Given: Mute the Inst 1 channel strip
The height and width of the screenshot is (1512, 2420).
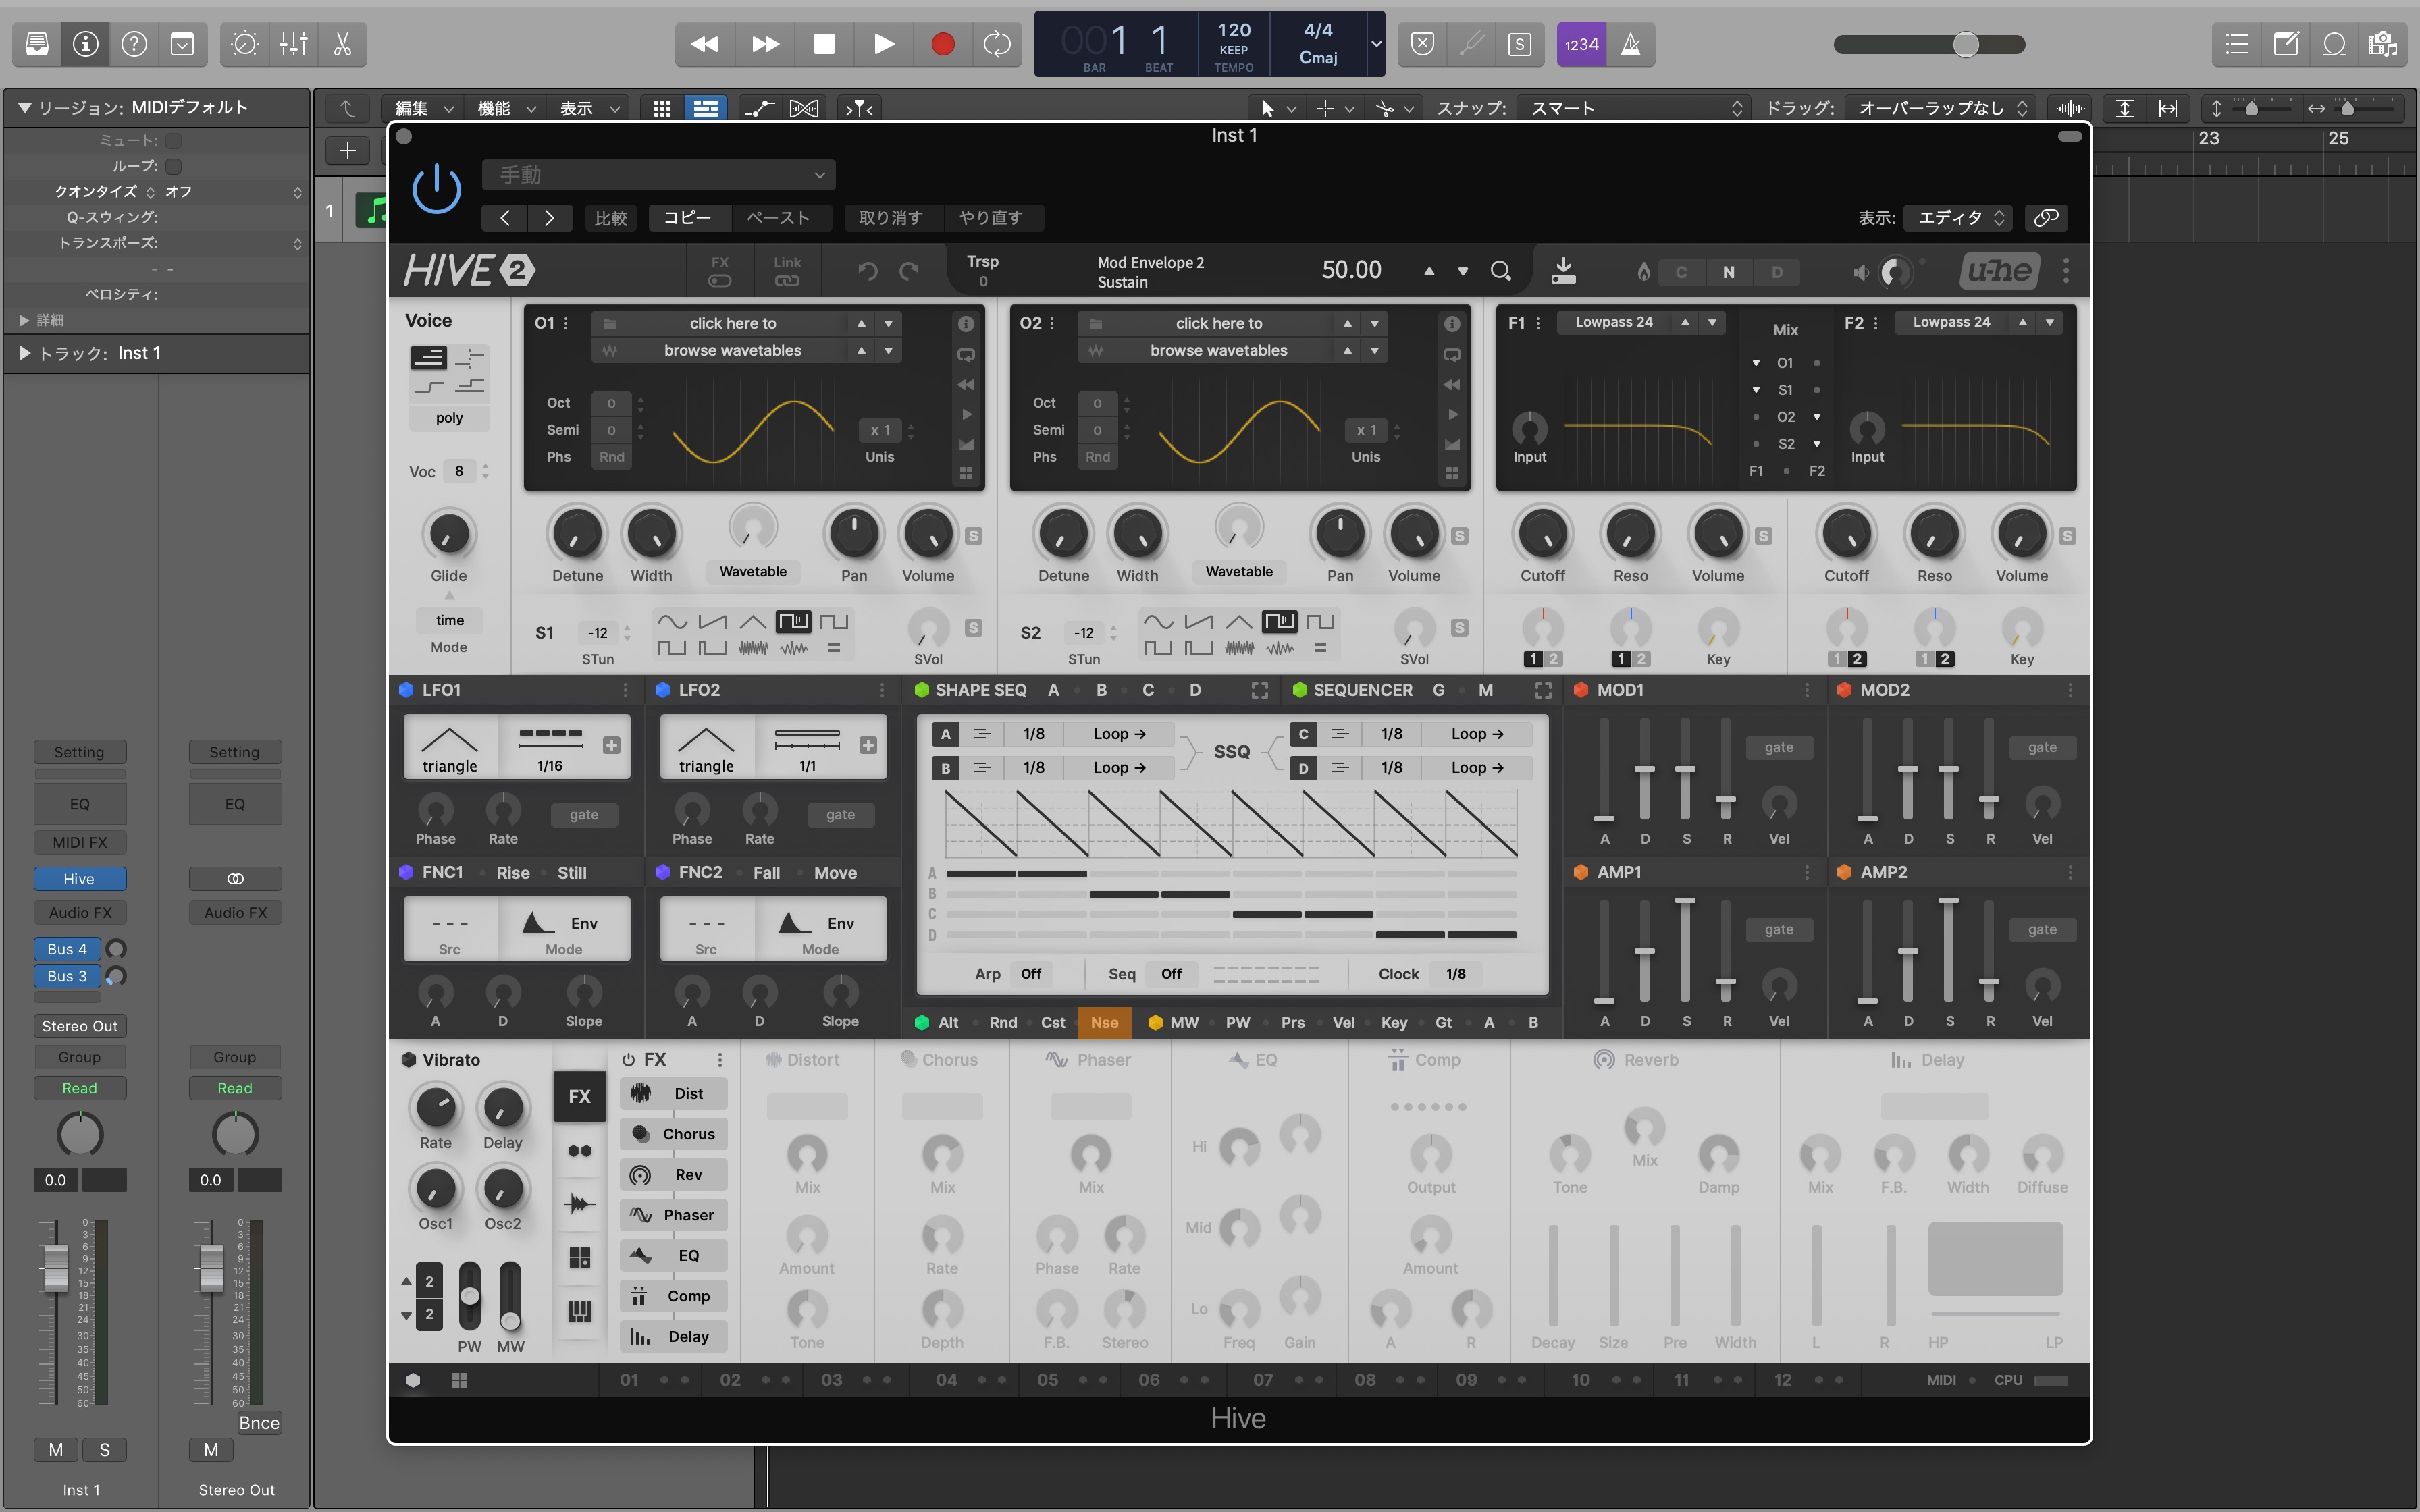Looking at the screenshot, I should [56, 1450].
